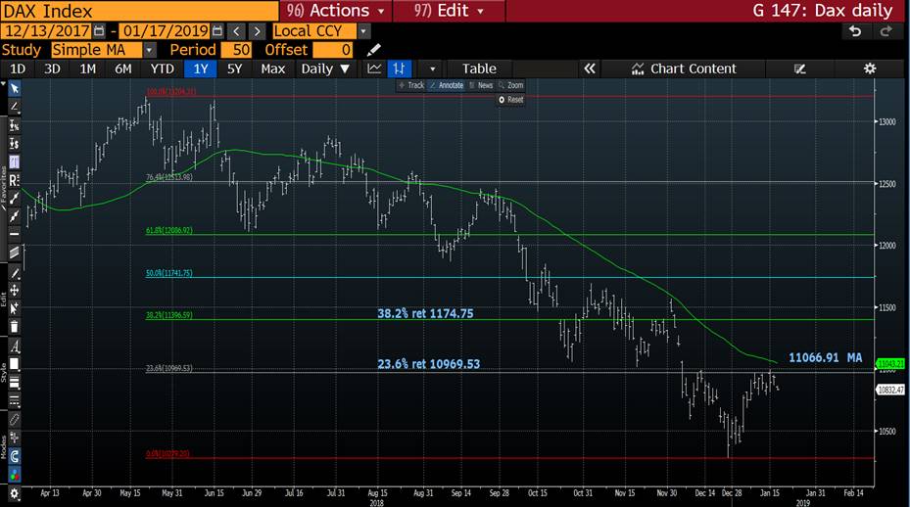Click the multi-color dots mode icon
This screenshot has width=910, height=507.
[15, 475]
